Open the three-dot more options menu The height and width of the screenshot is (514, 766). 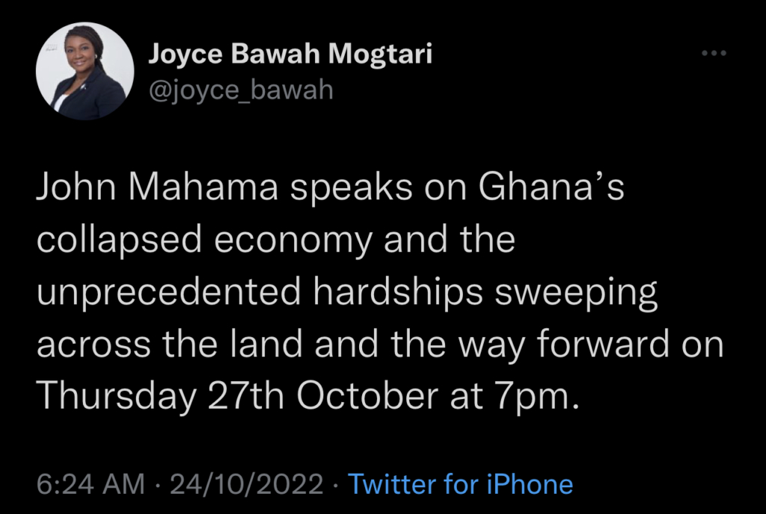click(714, 54)
